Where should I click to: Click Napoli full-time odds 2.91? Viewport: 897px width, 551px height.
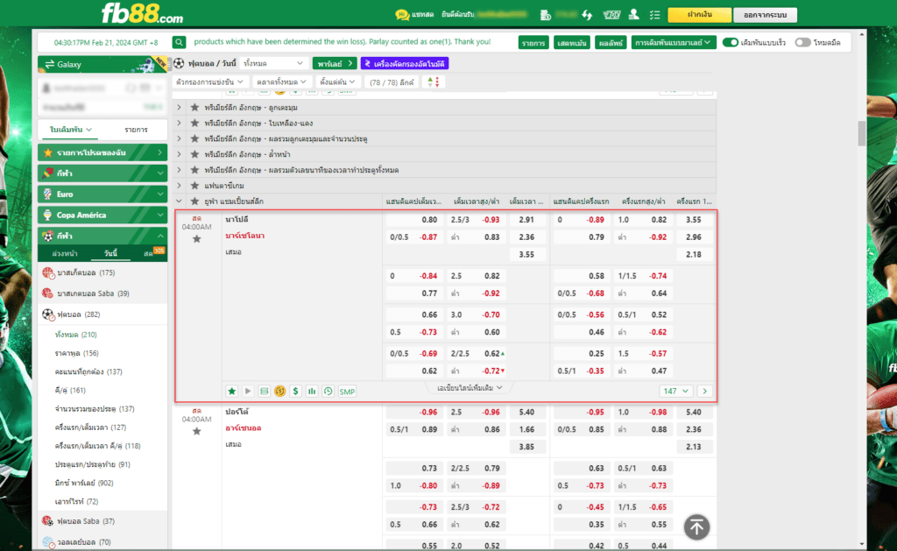tap(526, 220)
